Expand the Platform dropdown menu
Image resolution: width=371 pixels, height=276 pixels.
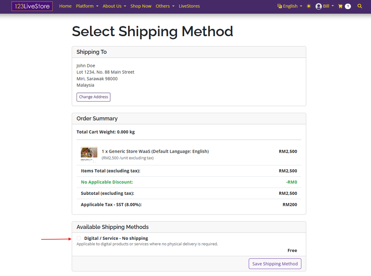(x=87, y=6)
